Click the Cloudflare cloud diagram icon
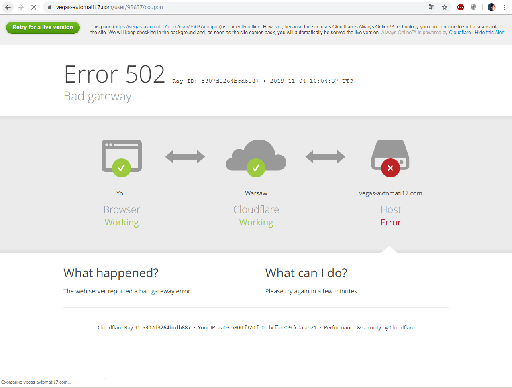Screen dimensions: 512x388 pos(256,158)
